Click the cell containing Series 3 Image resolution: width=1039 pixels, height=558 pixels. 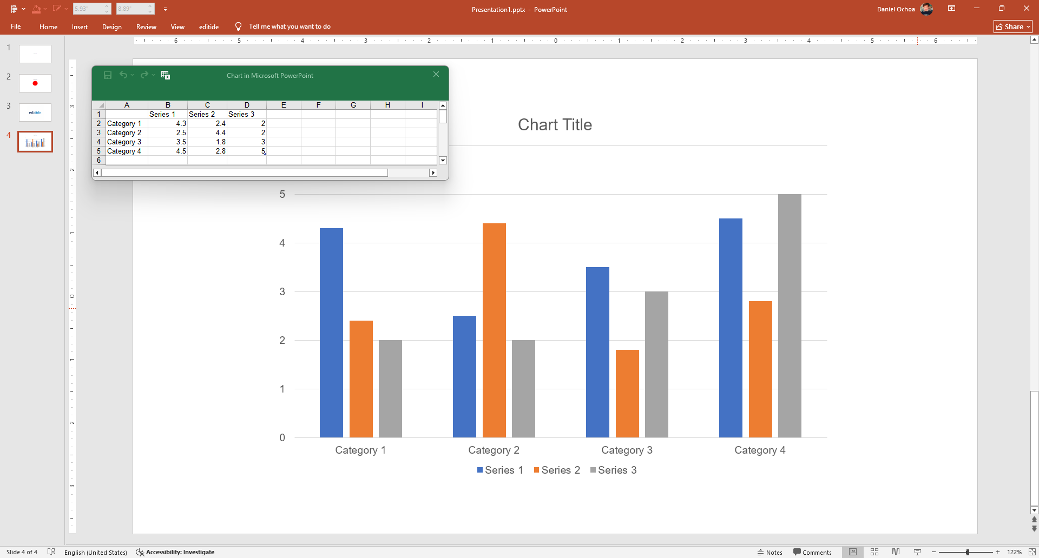(x=247, y=114)
